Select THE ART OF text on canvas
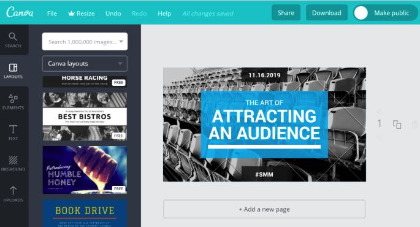 264,102
